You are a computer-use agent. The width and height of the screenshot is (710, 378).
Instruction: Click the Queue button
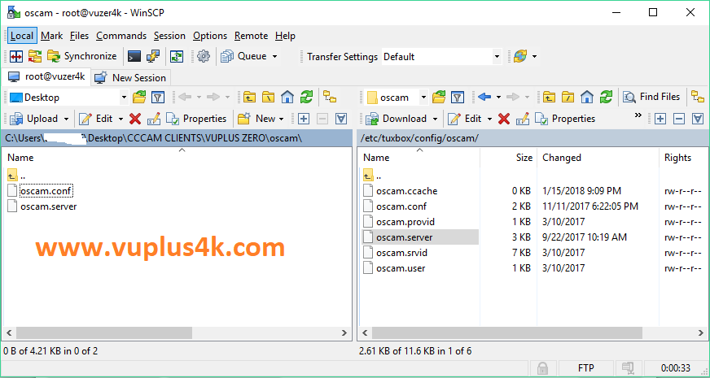(244, 57)
